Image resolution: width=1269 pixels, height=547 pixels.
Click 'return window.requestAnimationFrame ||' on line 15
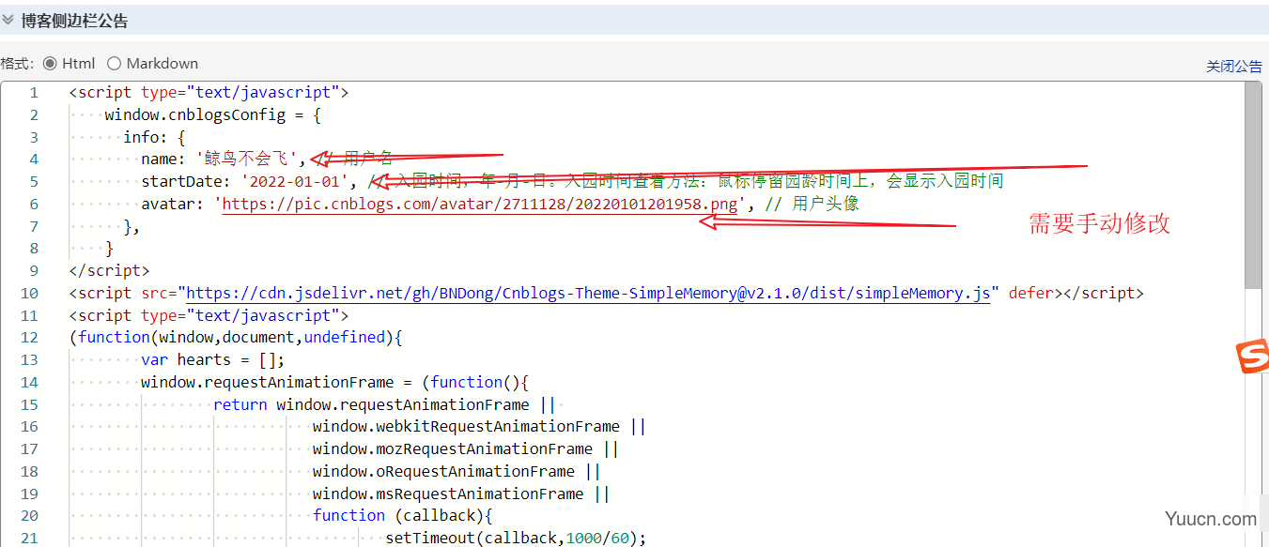[384, 404]
